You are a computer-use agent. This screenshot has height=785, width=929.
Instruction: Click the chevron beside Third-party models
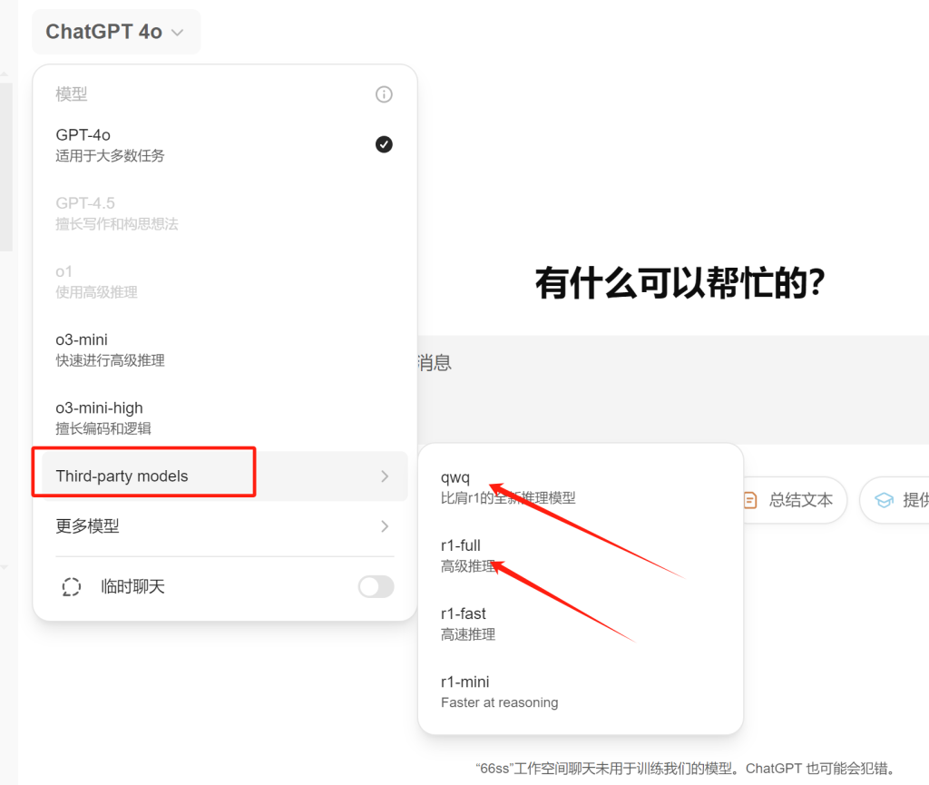(x=385, y=476)
